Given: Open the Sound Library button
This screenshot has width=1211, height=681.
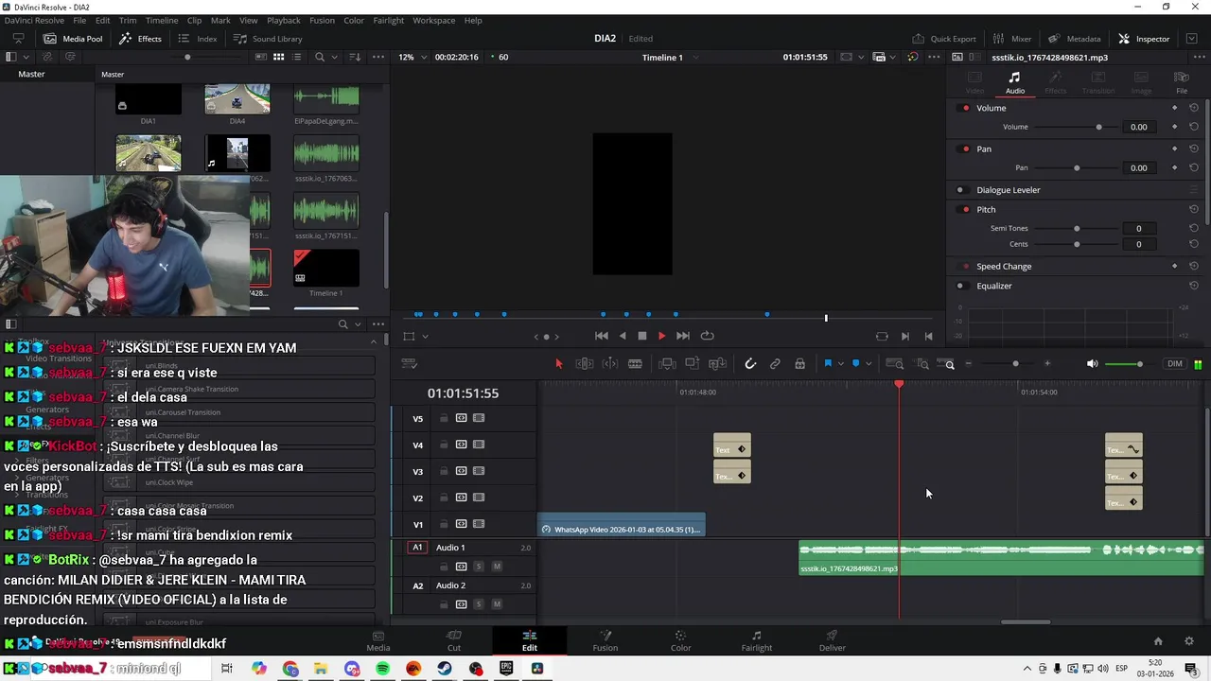Looking at the screenshot, I should [x=268, y=39].
